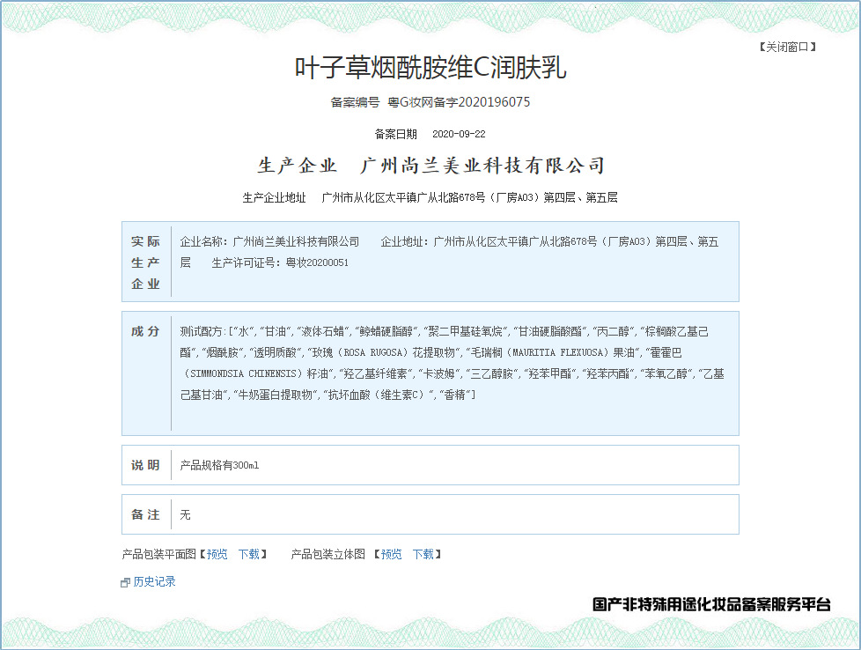Click 下载 next to 产品包装立体图
This screenshot has height=650, width=861.
[423, 554]
